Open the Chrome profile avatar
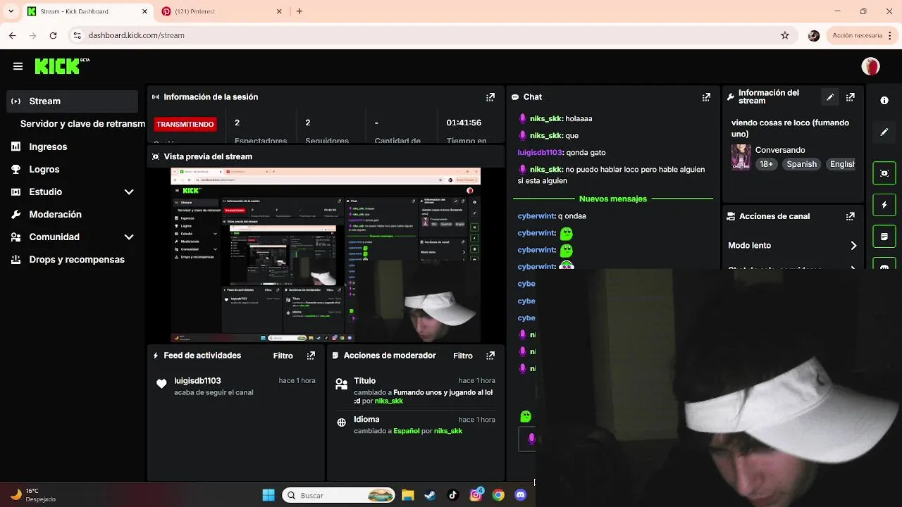This screenshot has width=902, height=507. [814, 35]
